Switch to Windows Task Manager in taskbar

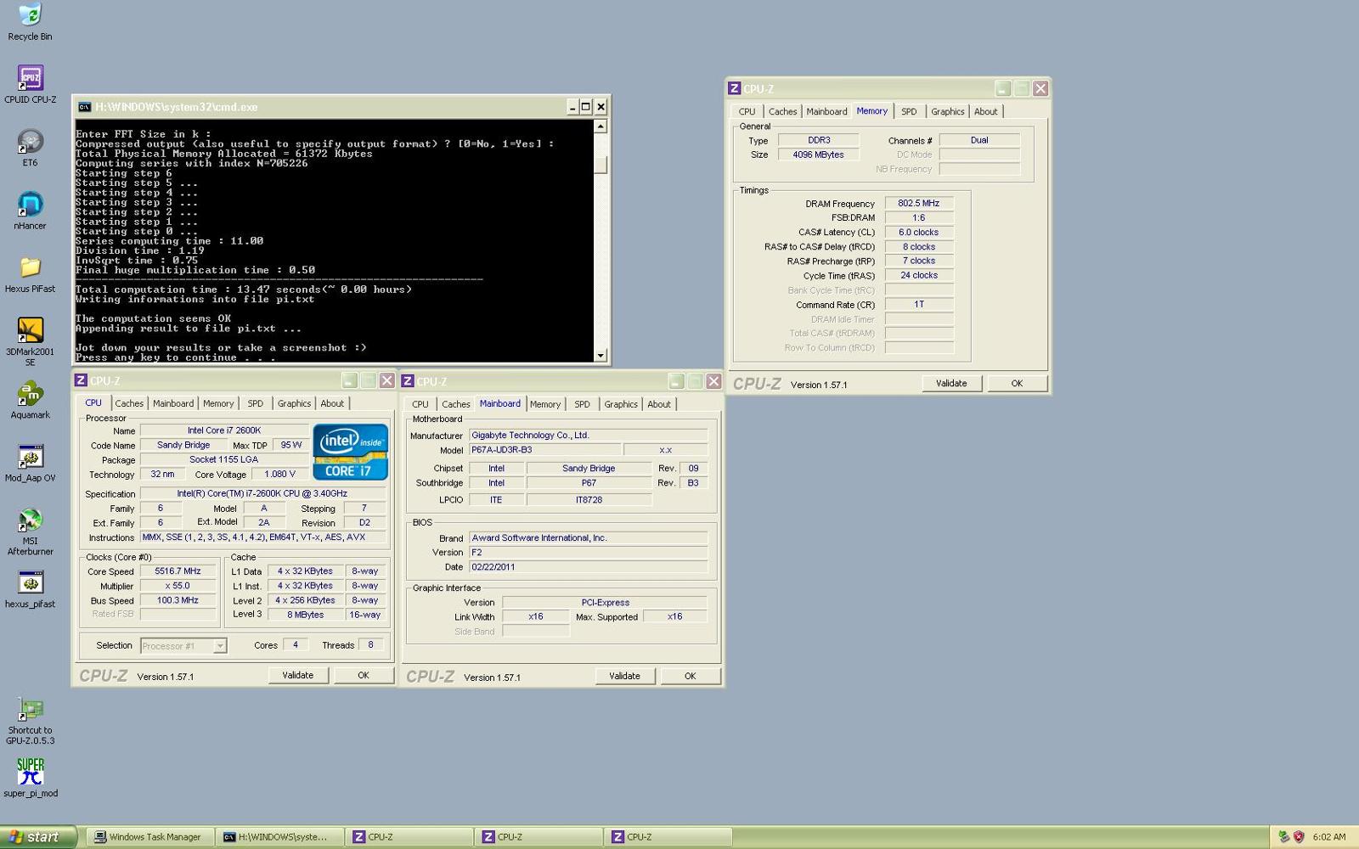tap(149, 837)
